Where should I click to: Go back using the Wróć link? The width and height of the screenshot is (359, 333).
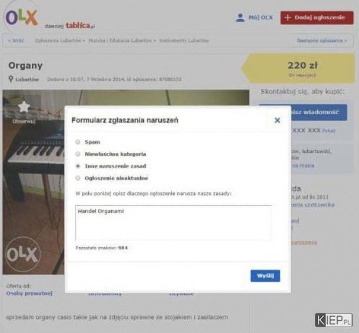(x=16, y=41)
